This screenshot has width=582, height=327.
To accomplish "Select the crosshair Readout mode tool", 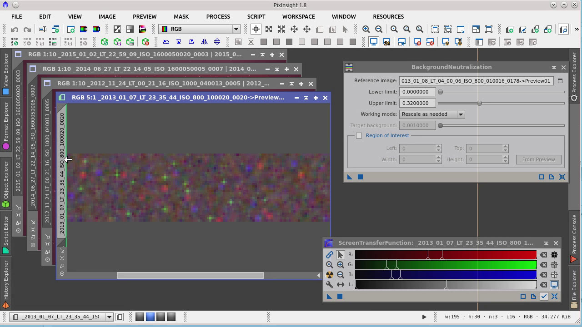I will pyautogui.click(x=256, y=29).
